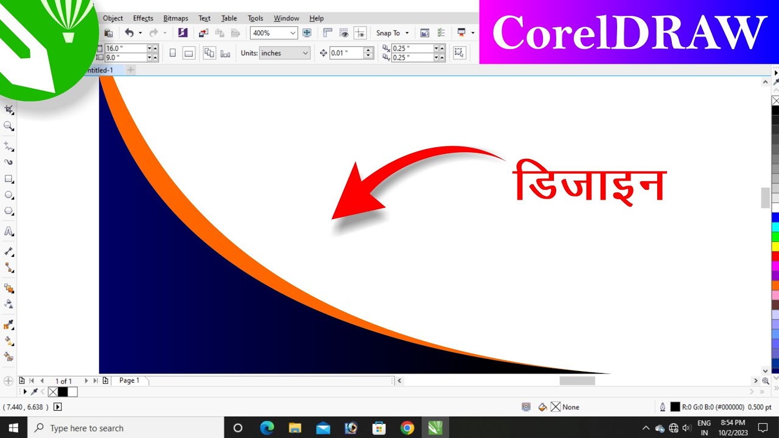This screenshot has width=779, height=438.
Task: Click the Search content icon
Action: (x=183, y=33)
